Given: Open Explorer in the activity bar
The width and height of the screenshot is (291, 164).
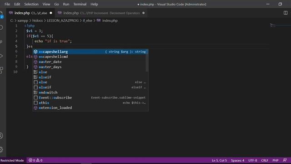Looking at the screenshot, I should (x=1, y=15).
